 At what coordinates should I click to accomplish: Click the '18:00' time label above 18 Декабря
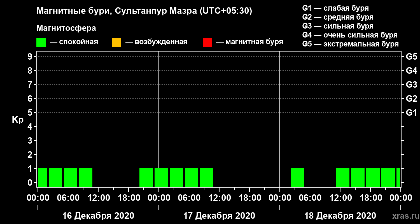pos(370,198)
